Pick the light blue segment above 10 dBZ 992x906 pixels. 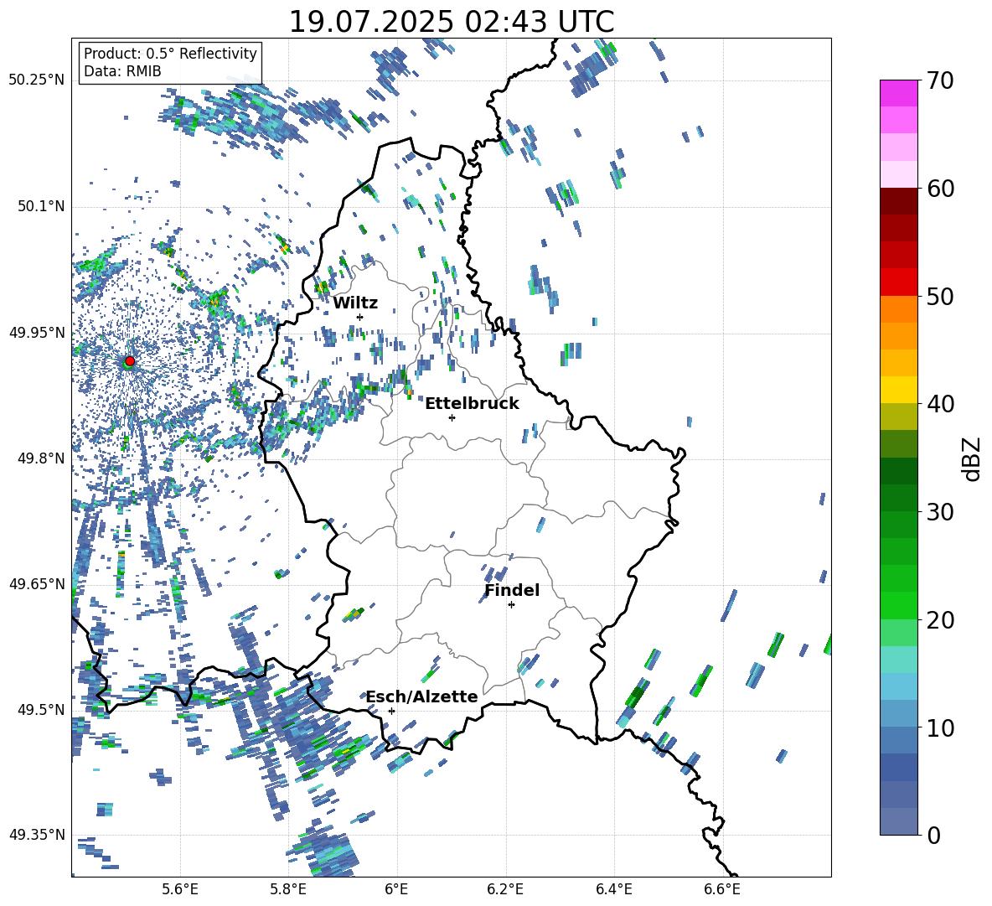click(x=898, y=686)
